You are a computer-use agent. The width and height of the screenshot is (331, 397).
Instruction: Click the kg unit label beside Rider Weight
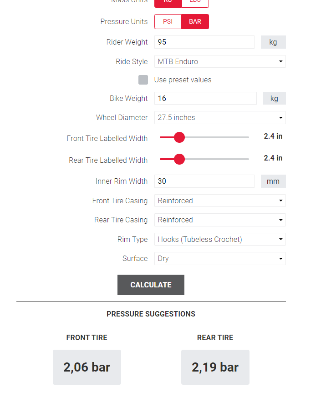[x=273, y=42]
